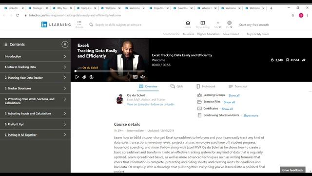Expand the Introduction section

(35, 57)
